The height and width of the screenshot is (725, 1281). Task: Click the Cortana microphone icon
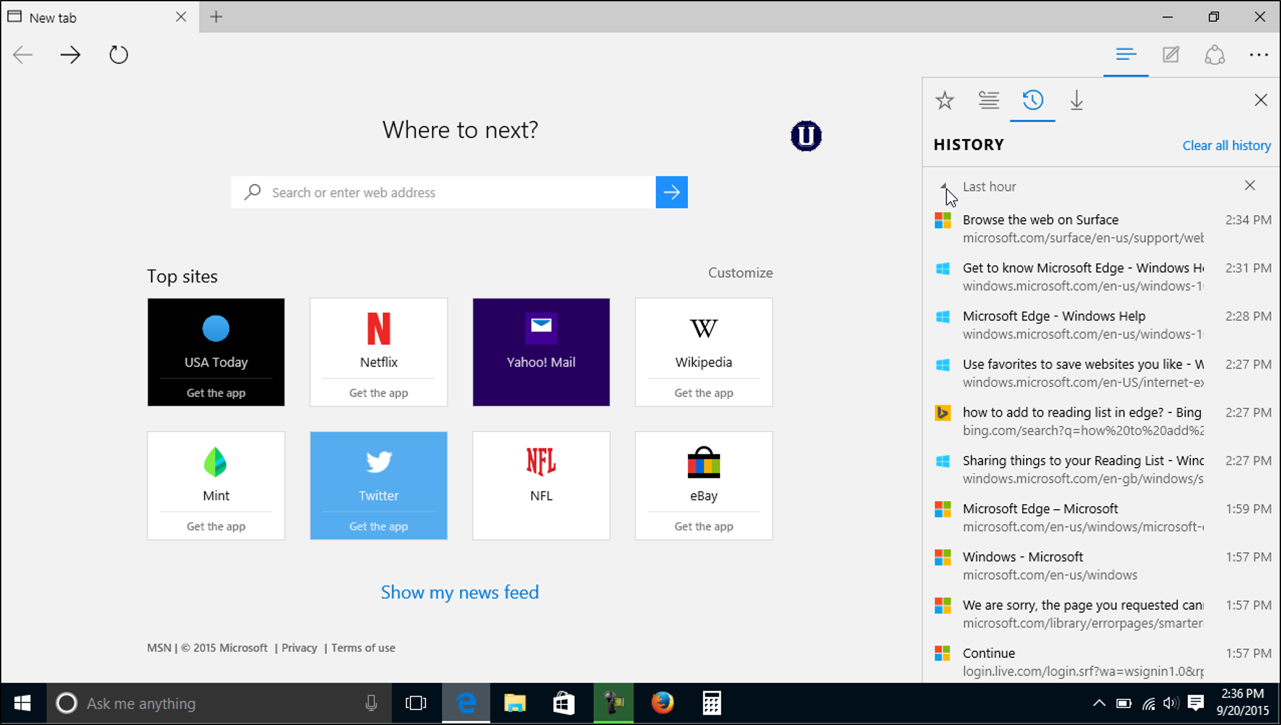(x=371, y=703)
